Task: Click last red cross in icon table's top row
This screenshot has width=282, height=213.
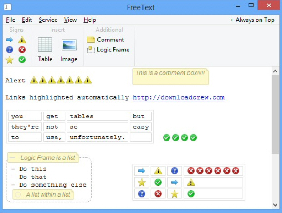Action: coord(236,171)
